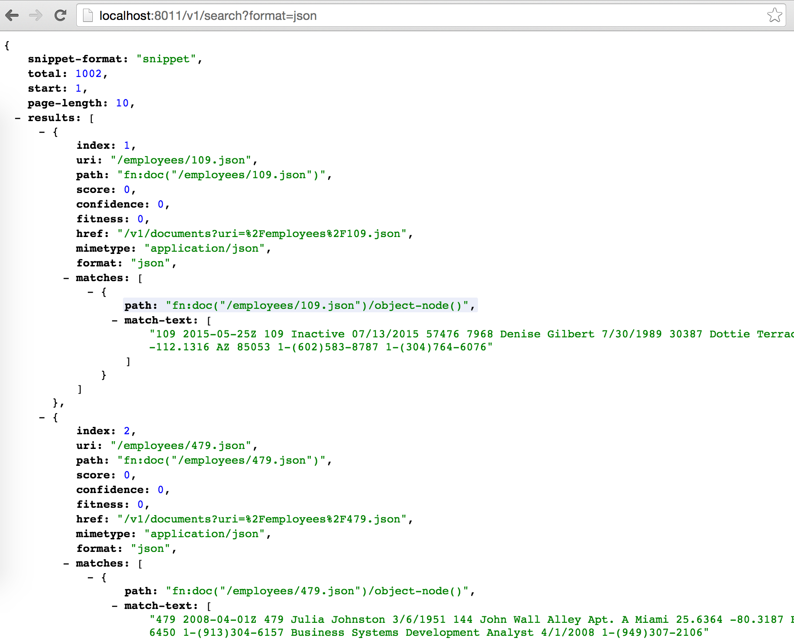The height and width of the screenshot is (641, 794).
Task: Click path value fn:doc("/employees/479.json")
Action: 222,460
